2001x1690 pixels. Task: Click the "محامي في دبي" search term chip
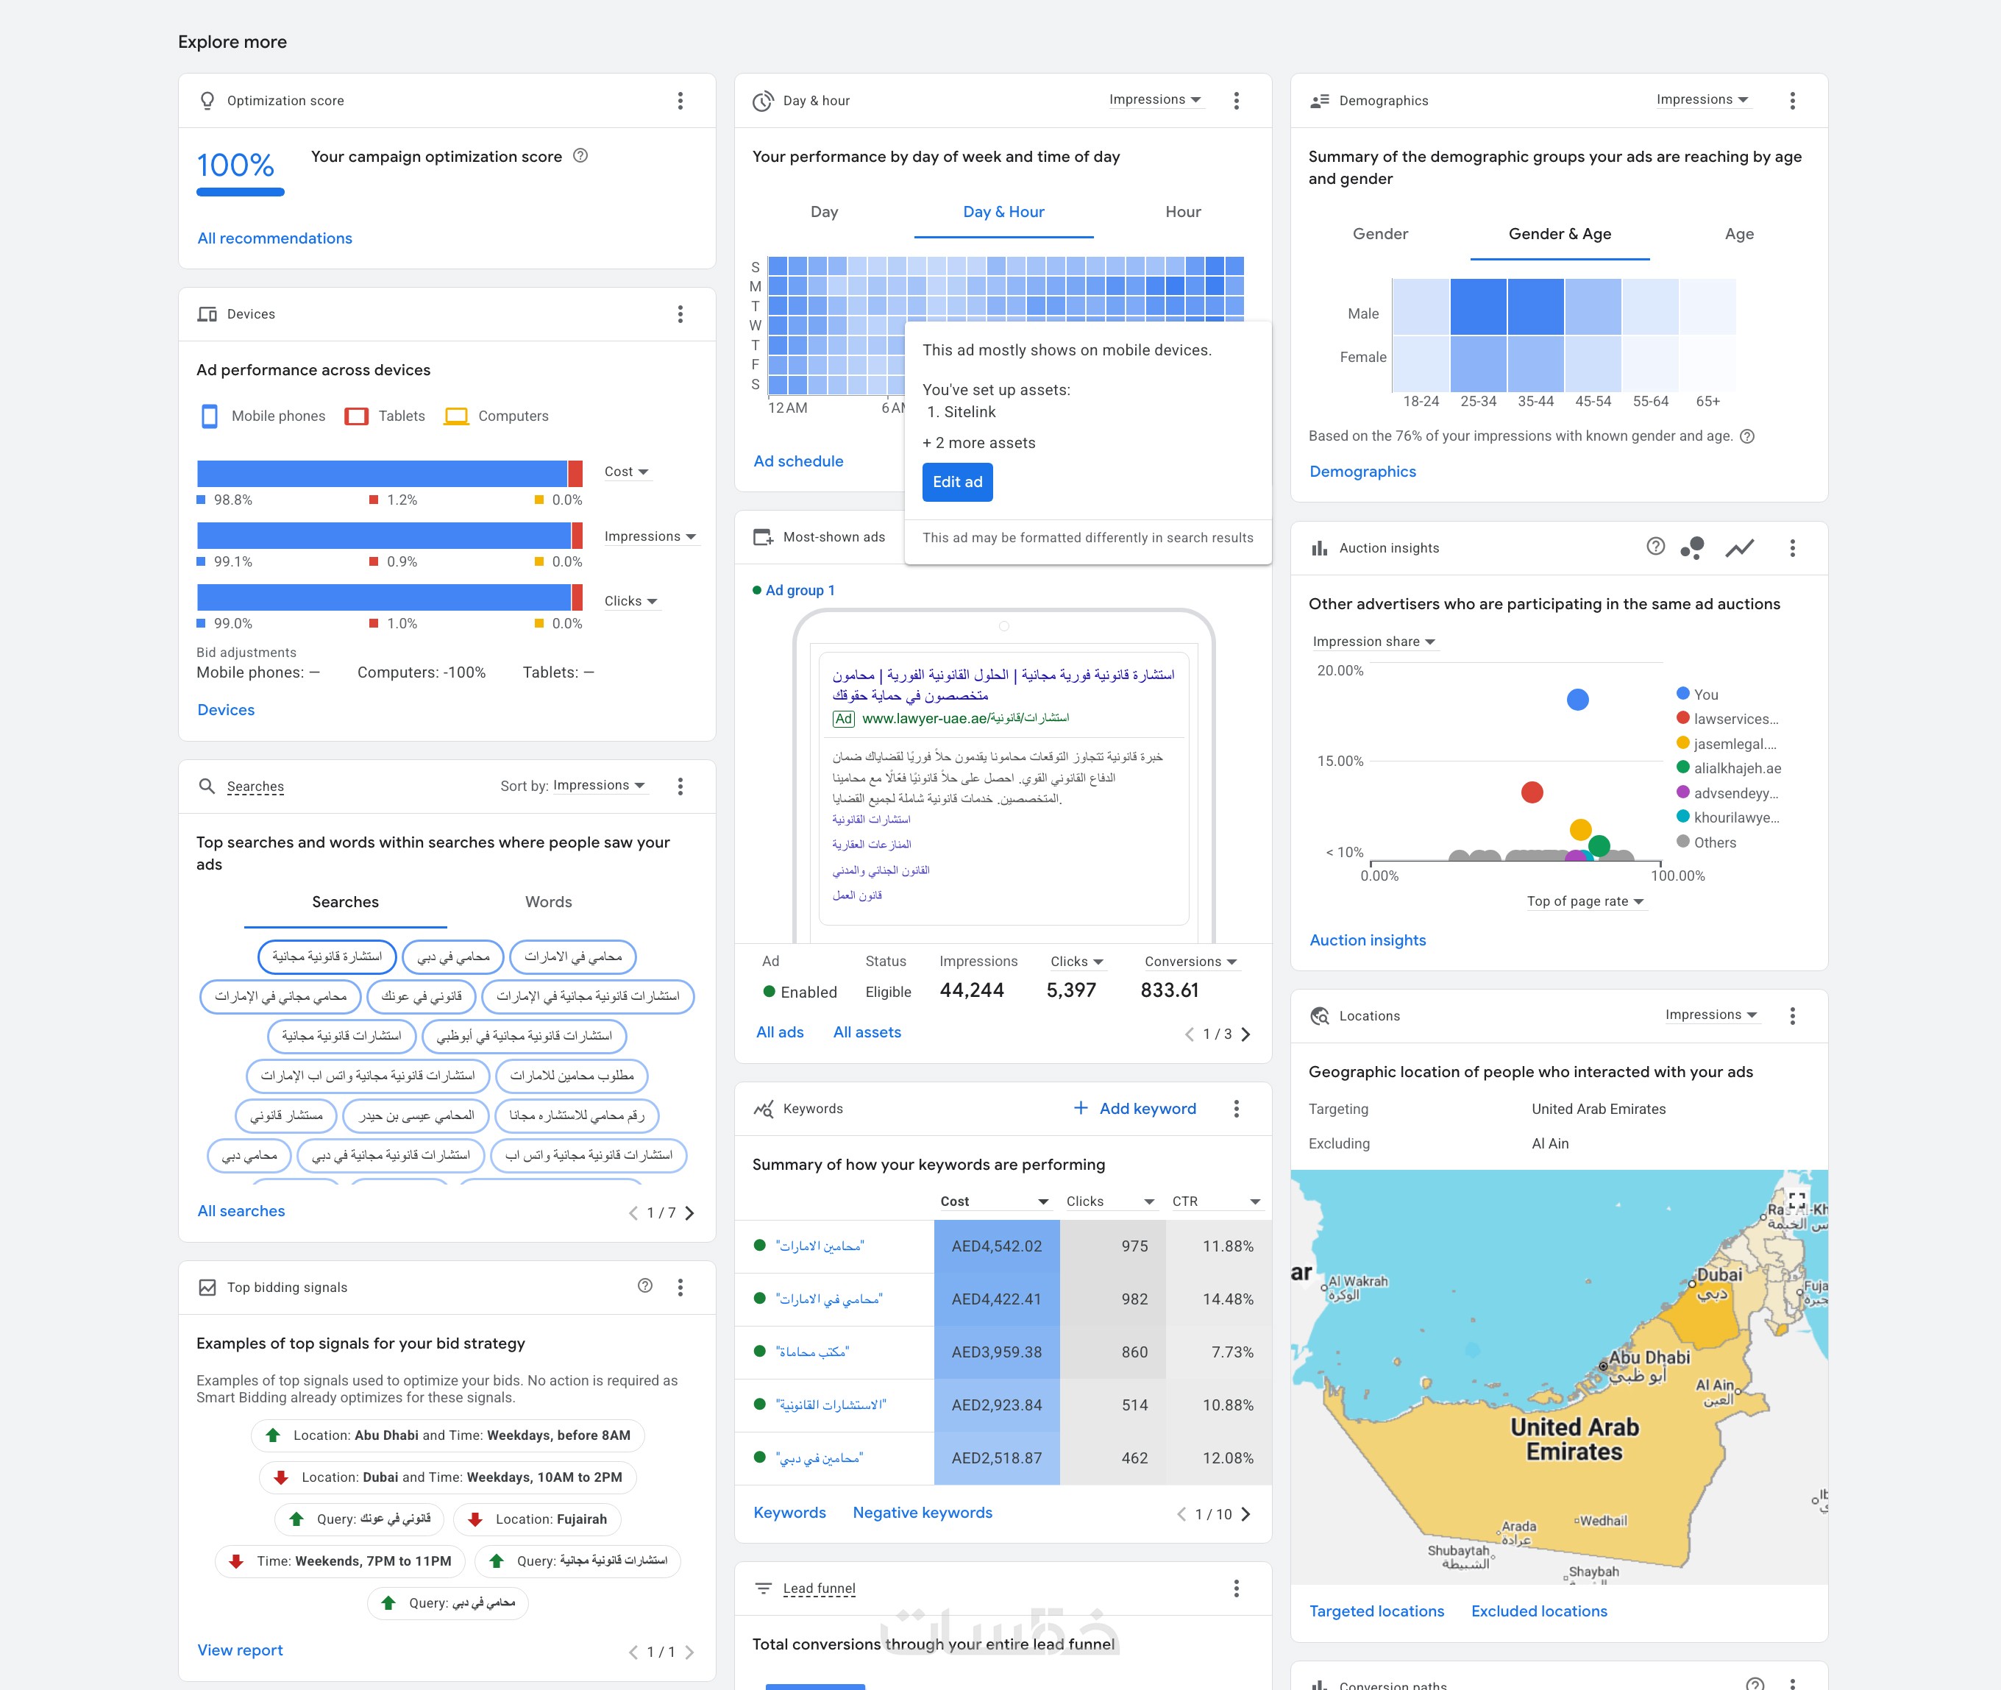(454, 957)
